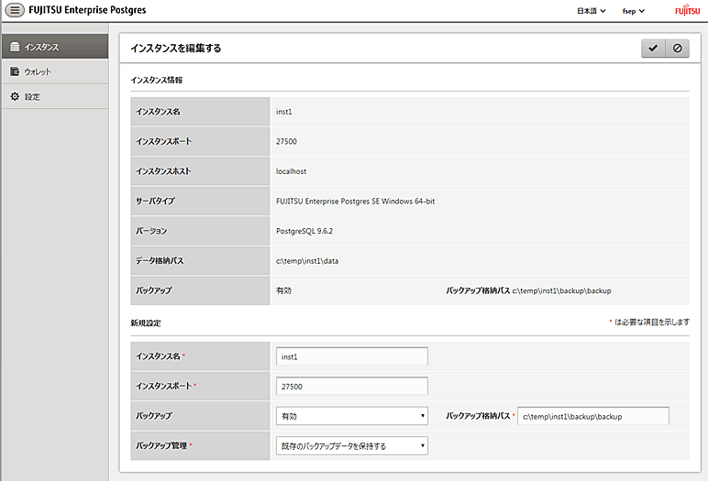
Task: Open the バックアップ管理 dropdown
Action: click(x=352, y=446)
